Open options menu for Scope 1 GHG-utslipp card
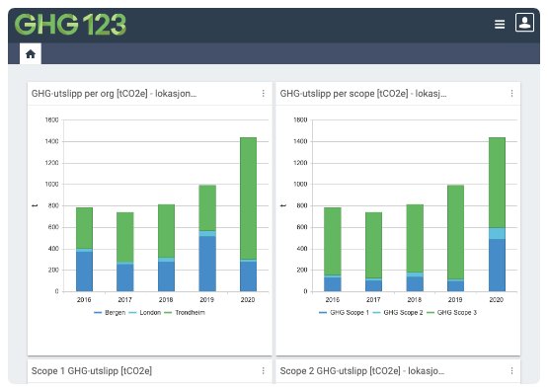548x392 pixels. click(x=264, y=370)
